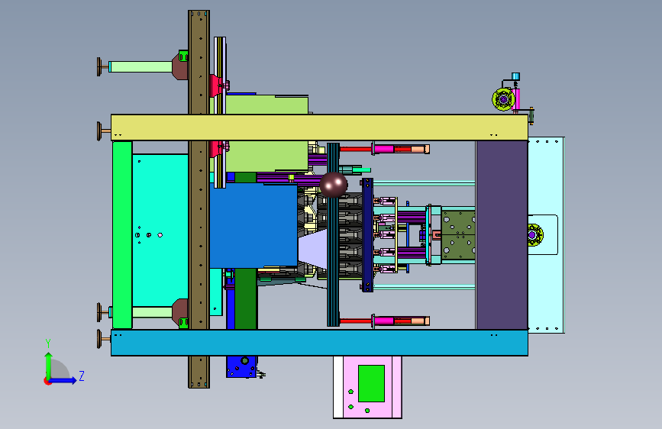
Task: Select the dark purple panel on the right
Action: (502, 235)
